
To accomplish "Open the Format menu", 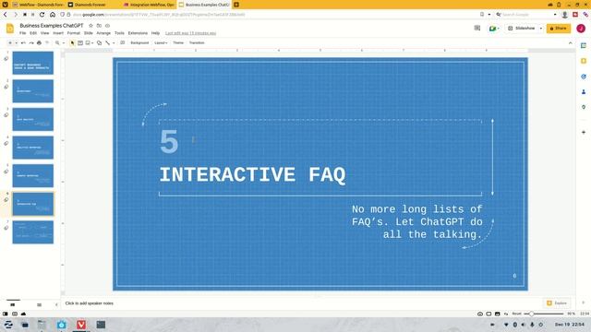I will [74, 33].
